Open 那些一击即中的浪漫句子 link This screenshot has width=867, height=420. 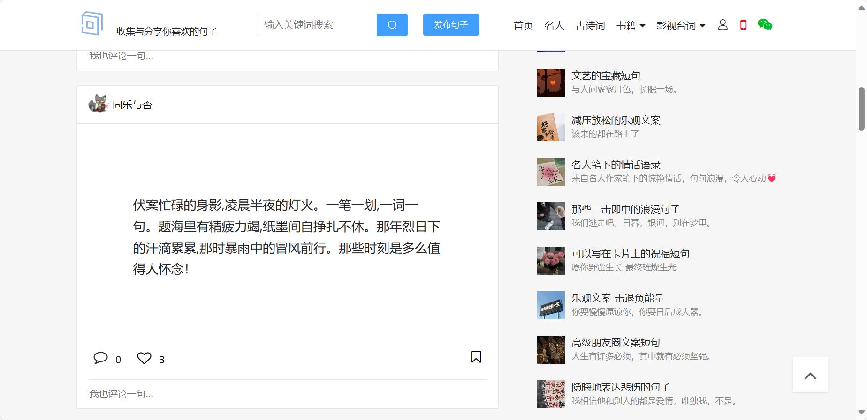tap(625, 209)
